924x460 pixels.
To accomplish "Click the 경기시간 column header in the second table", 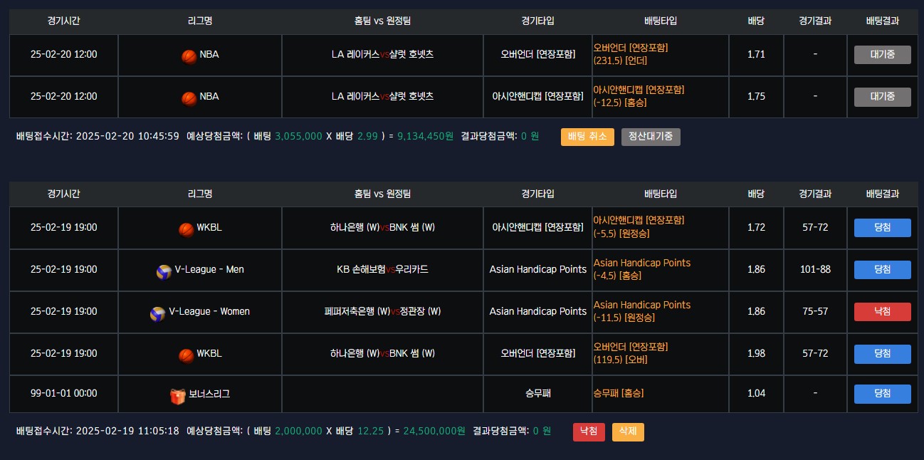I will click(x=64, y=194).
